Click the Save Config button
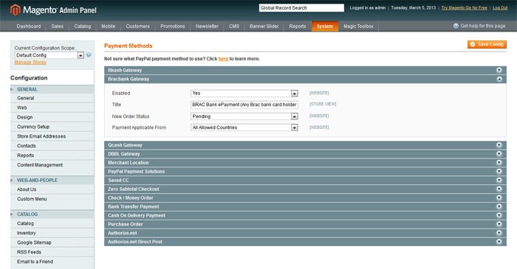The image size is (517, 269). tap(487, 44)
